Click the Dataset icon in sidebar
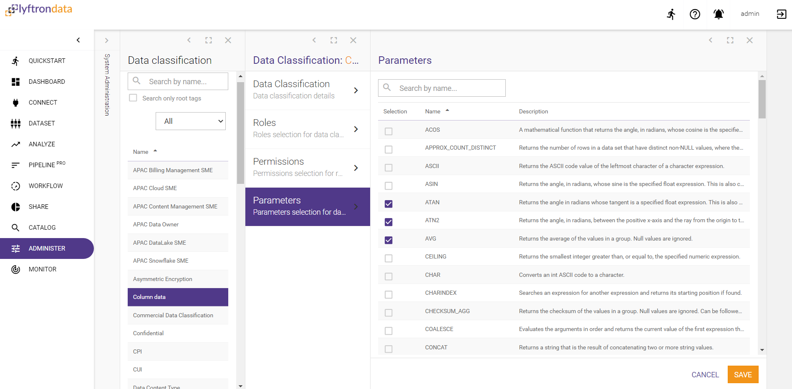Viewport: 792px width, 389px height. coord(15,123)
